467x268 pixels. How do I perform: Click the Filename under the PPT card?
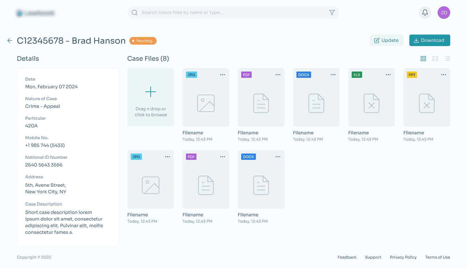tap(414, 133)
